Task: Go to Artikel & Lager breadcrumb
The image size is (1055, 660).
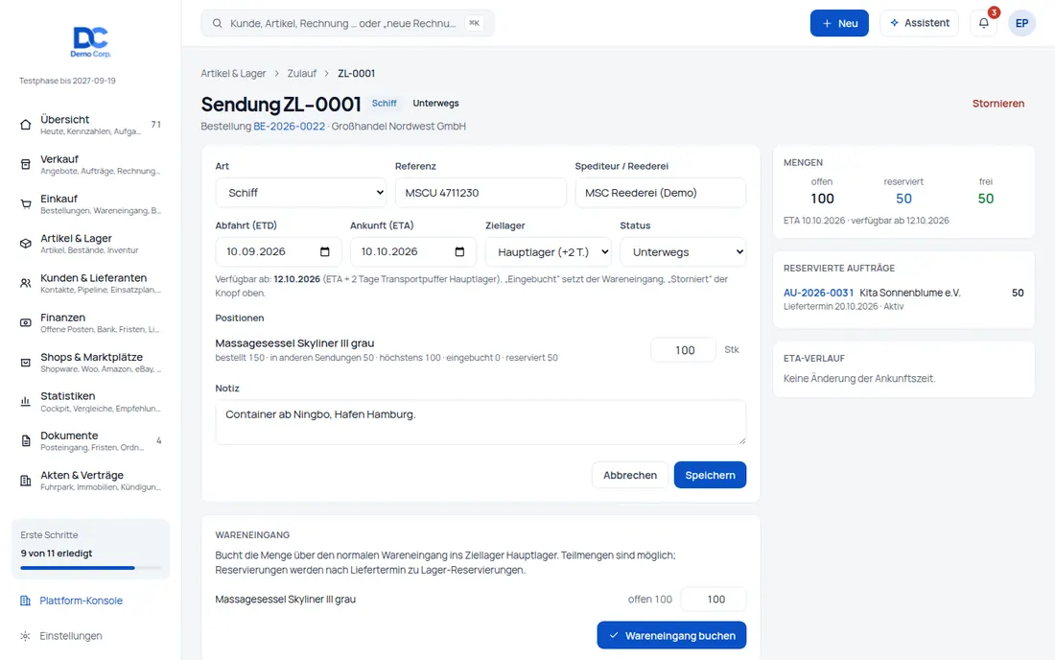Action: (x=233, y=73)
